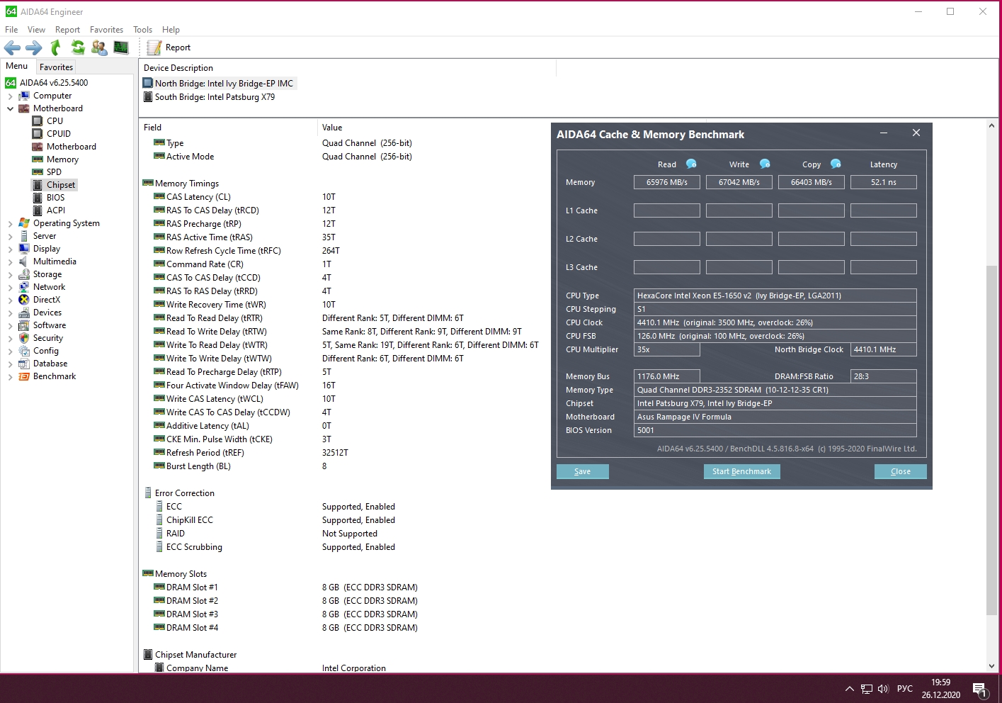Collapse the top-level Motherboard tree category
The width and height of the screenshot is (1002, 703).
point(11,109)
